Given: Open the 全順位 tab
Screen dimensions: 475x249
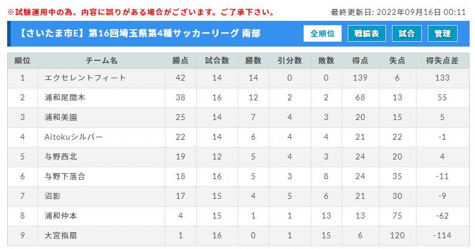Looking at the screenshot, I should 322,33.
